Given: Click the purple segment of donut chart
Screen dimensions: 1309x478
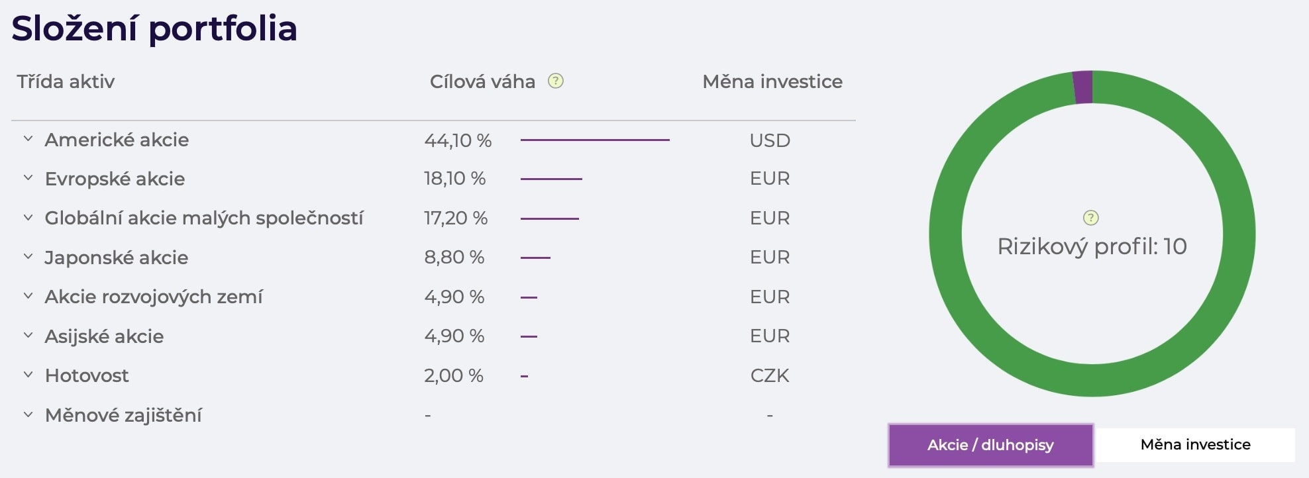Looking at the screenshot, I should coord(1082,87).
